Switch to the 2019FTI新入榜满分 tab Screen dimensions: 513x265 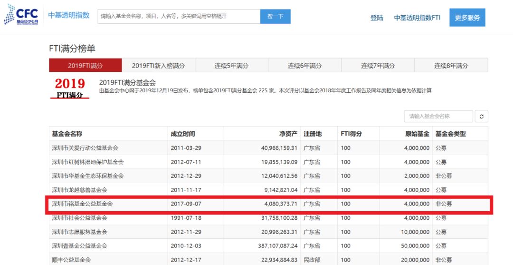coord(158,66)
